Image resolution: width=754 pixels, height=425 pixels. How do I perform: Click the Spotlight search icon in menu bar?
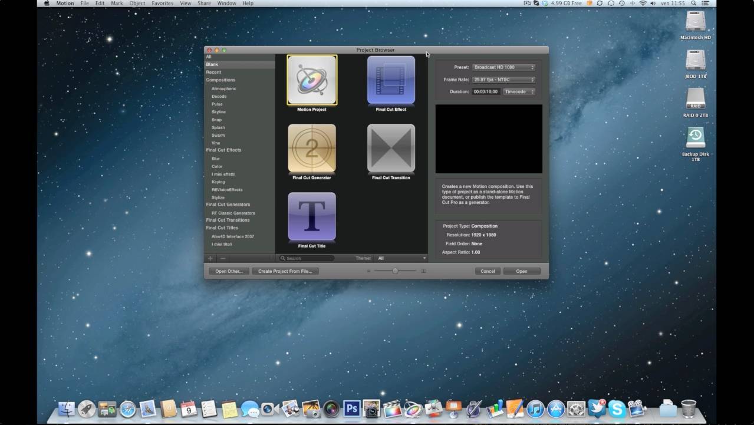tap(694, 3)
